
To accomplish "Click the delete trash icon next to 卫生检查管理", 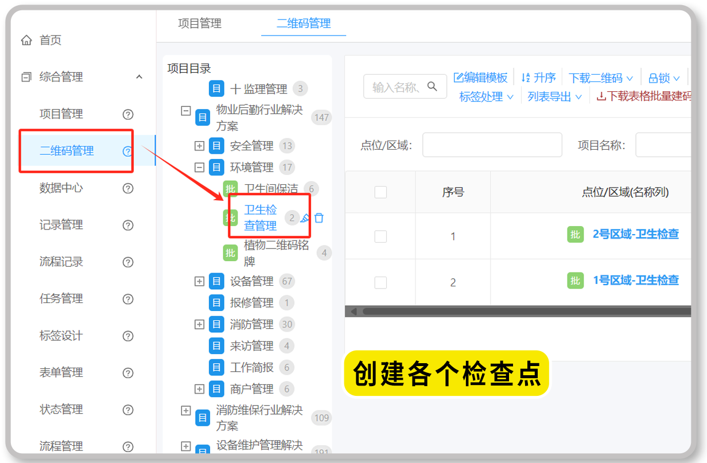I will click(320, 217).
